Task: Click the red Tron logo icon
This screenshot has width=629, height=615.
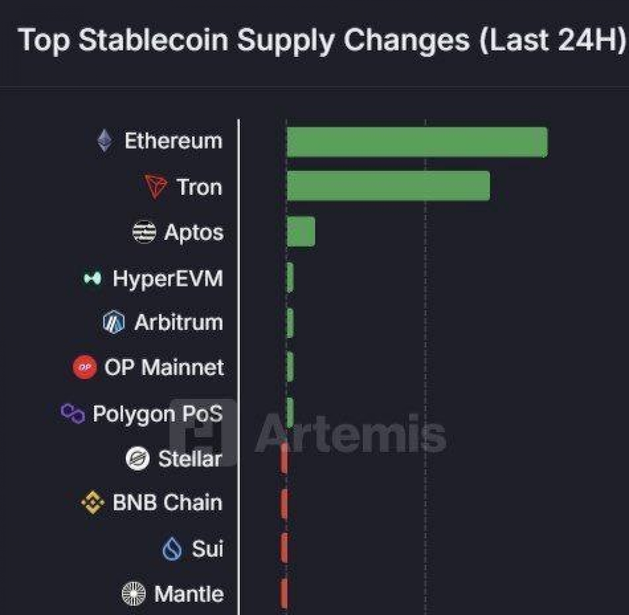Action: pyautogui.click(x=156, y=187)
